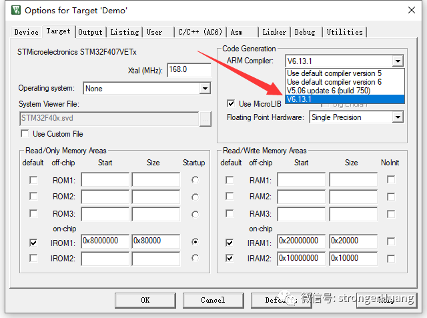
Task: Switch to the Utilities tab
Action: click(344, 32)
